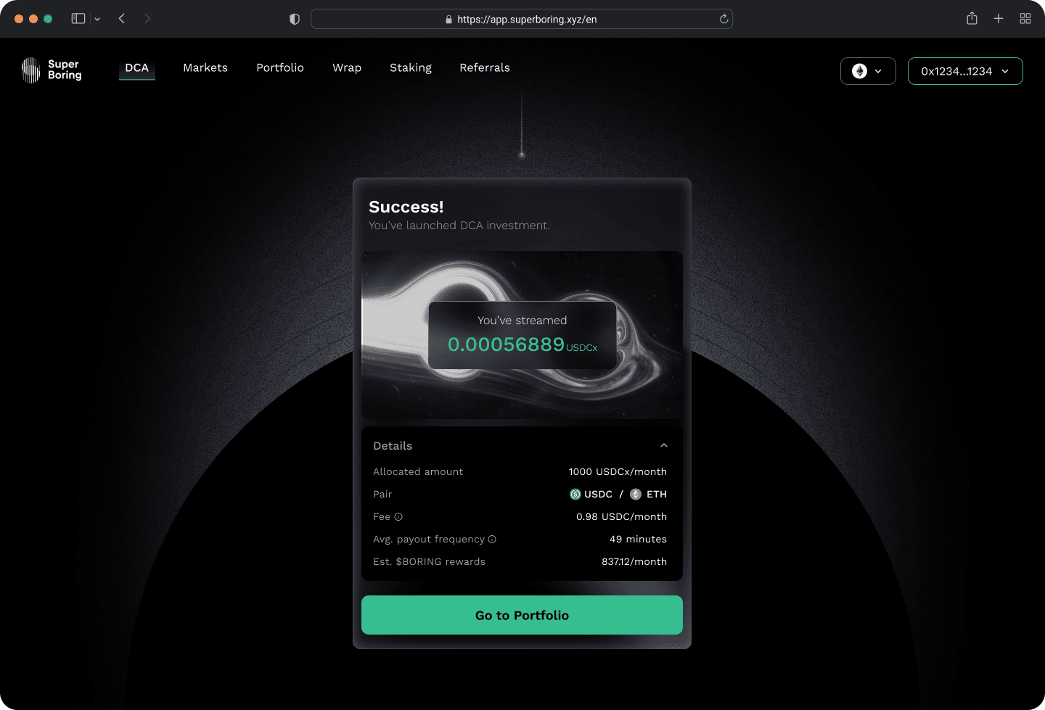The image size is (1045, 710).
Task: Collapse the Details section
Action: [664, 446]
